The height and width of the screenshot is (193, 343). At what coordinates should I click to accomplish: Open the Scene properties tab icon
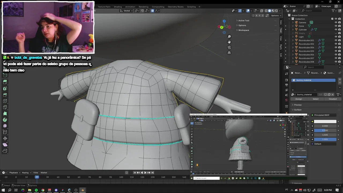click(x=286, y=95)
